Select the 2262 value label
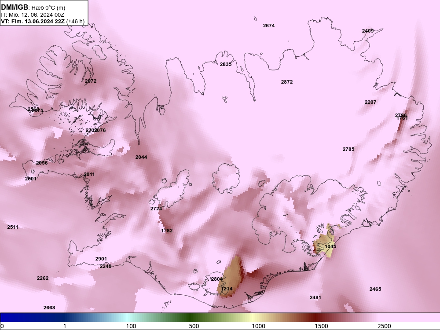440x330 pixels. (x=43, y=278)
